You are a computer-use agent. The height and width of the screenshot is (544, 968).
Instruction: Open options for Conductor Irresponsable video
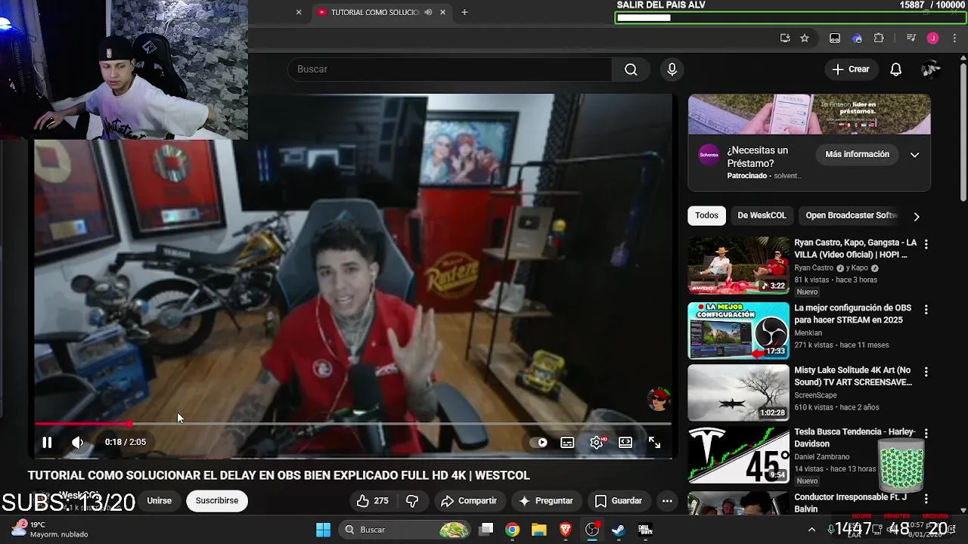pos(926,499)
